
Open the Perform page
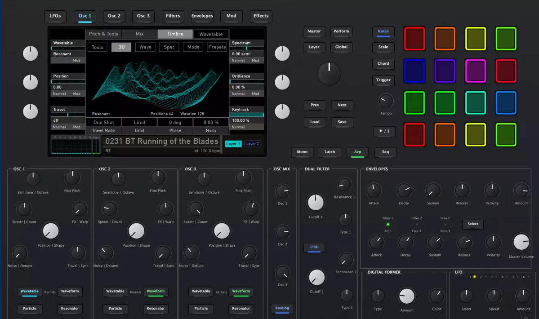pyautogui.click(x=341, y=31)
